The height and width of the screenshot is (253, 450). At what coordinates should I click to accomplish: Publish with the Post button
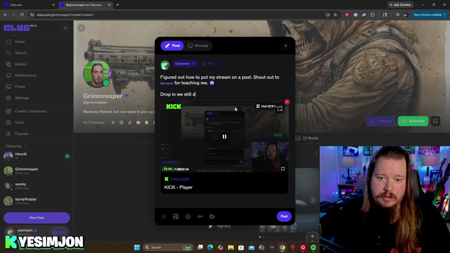click(284, 216)
